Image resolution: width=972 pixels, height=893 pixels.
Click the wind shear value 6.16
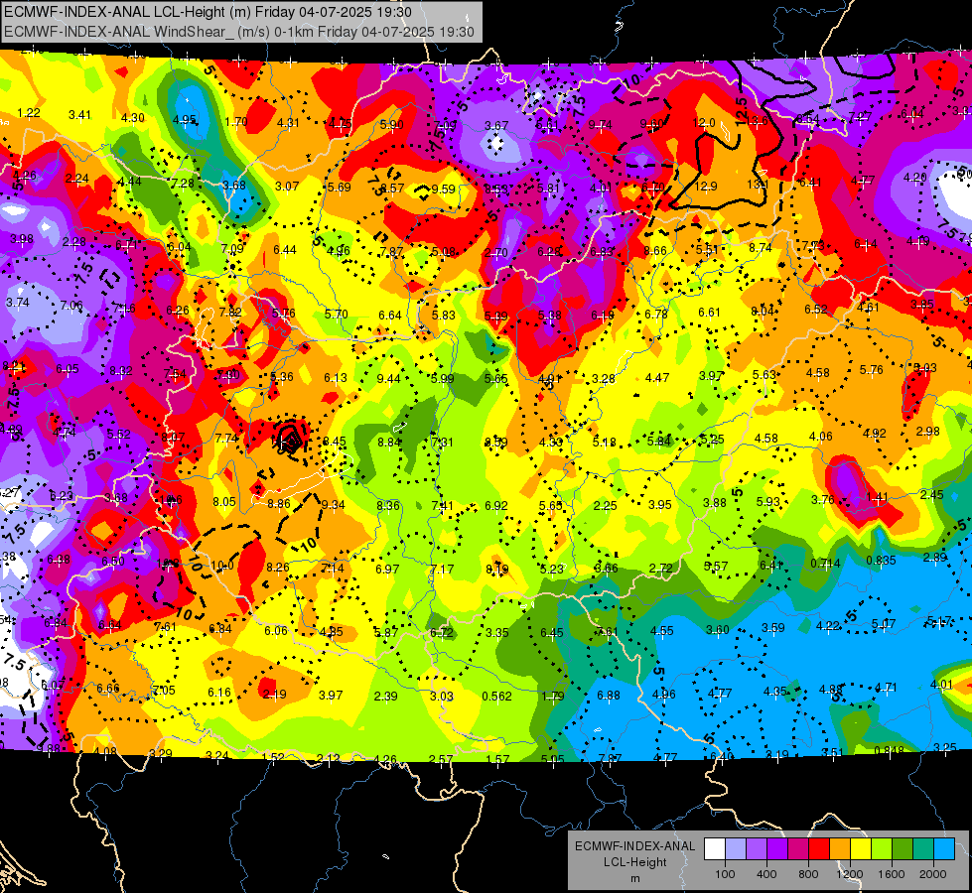tap(218, 693)
